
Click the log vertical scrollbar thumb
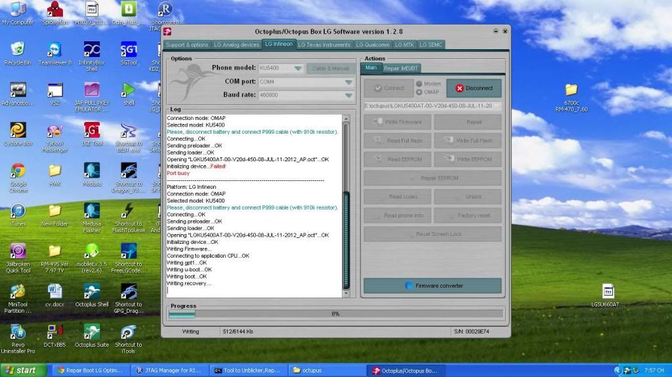click(x=346, y=240)
